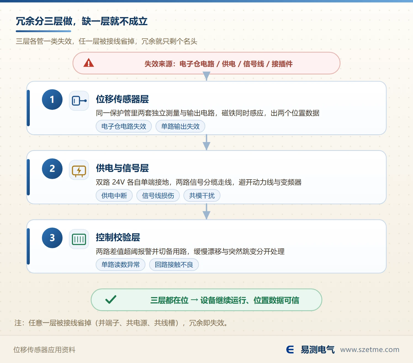Click the 易测电气 brand name
The width and height of the screenshot is (413, 363).
317,349
